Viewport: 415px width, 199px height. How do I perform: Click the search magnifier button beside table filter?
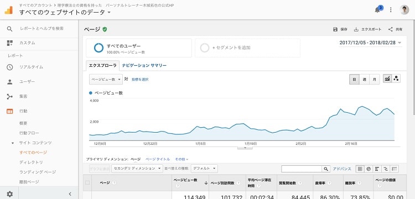point(326,169)
